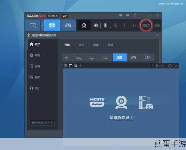
Task: Select the game recording mode in the top toolbar
Action: [x=68, y=25]
